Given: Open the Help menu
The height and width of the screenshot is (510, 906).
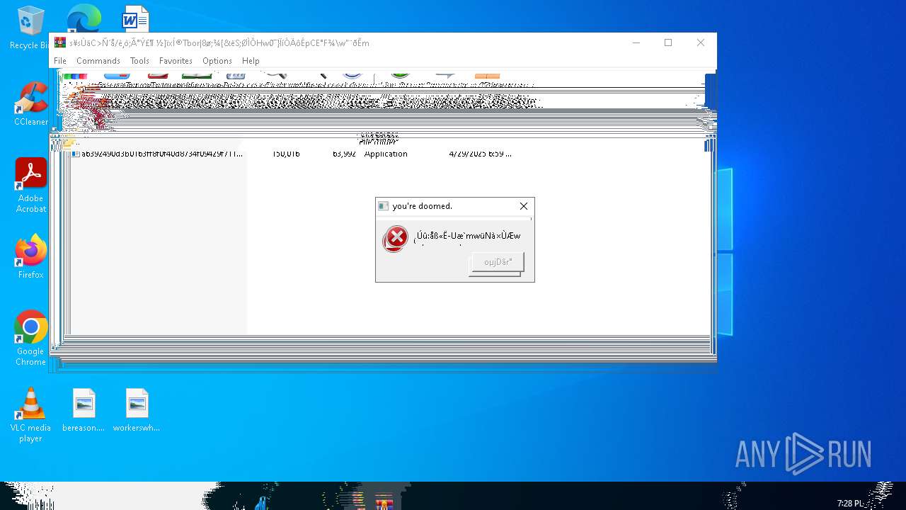Looking at the screenshot, I should click(x=251, y=61).
